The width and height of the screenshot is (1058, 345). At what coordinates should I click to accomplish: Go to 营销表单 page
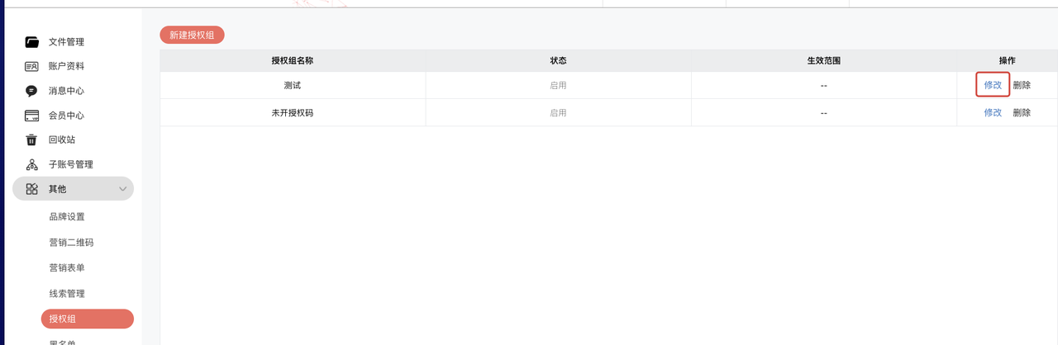pos(67,268)
